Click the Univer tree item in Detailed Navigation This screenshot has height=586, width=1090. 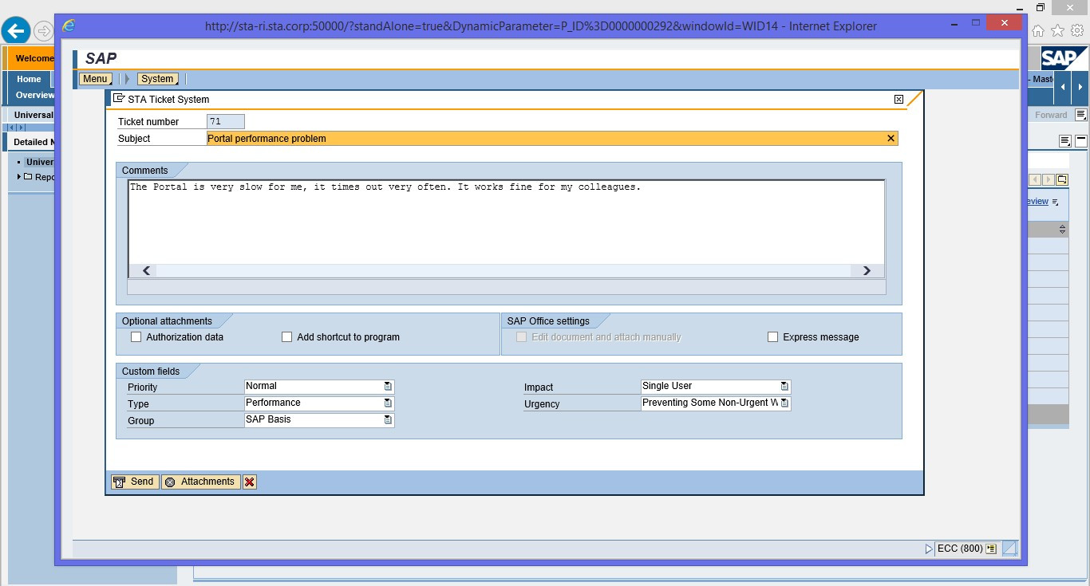point(39,162)
